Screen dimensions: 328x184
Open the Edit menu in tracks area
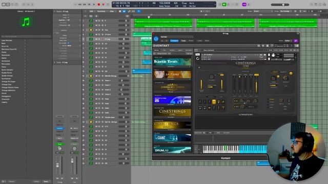91,11
